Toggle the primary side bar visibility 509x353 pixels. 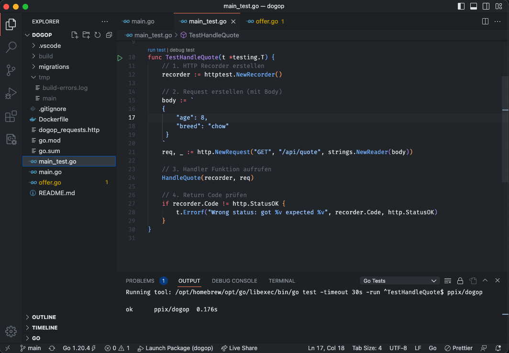(x=461, y=6)
